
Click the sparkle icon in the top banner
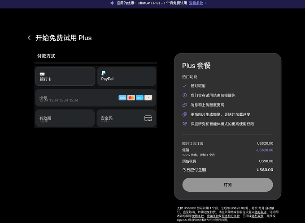point(112,3)
